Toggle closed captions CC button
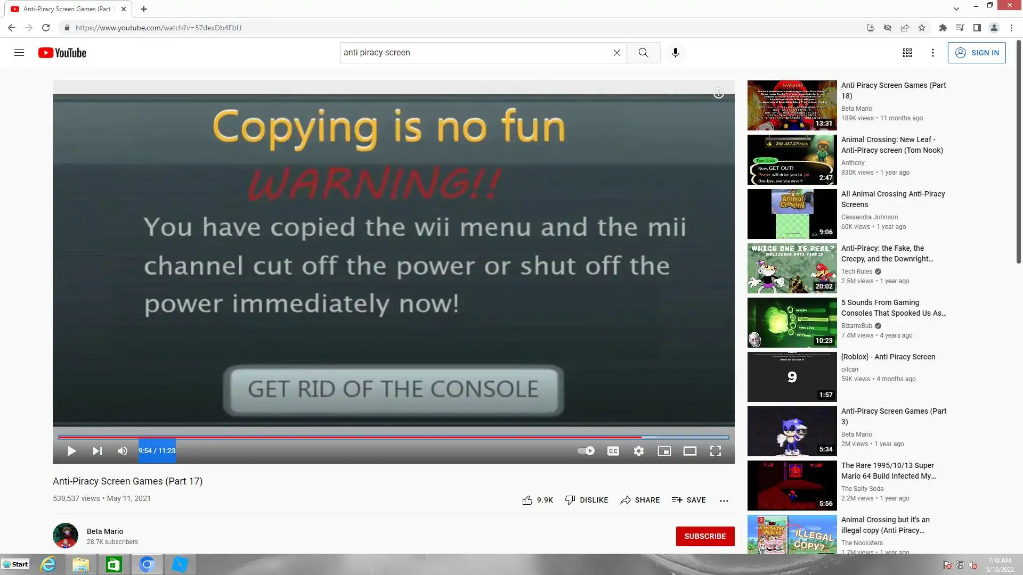This screenshot has width=1023, height=575. click(613, 451)
